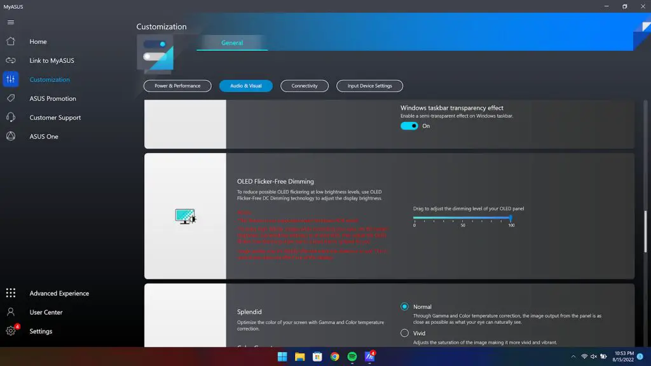
Task: Click the Settings gear icon with badge
Action: 11,330
